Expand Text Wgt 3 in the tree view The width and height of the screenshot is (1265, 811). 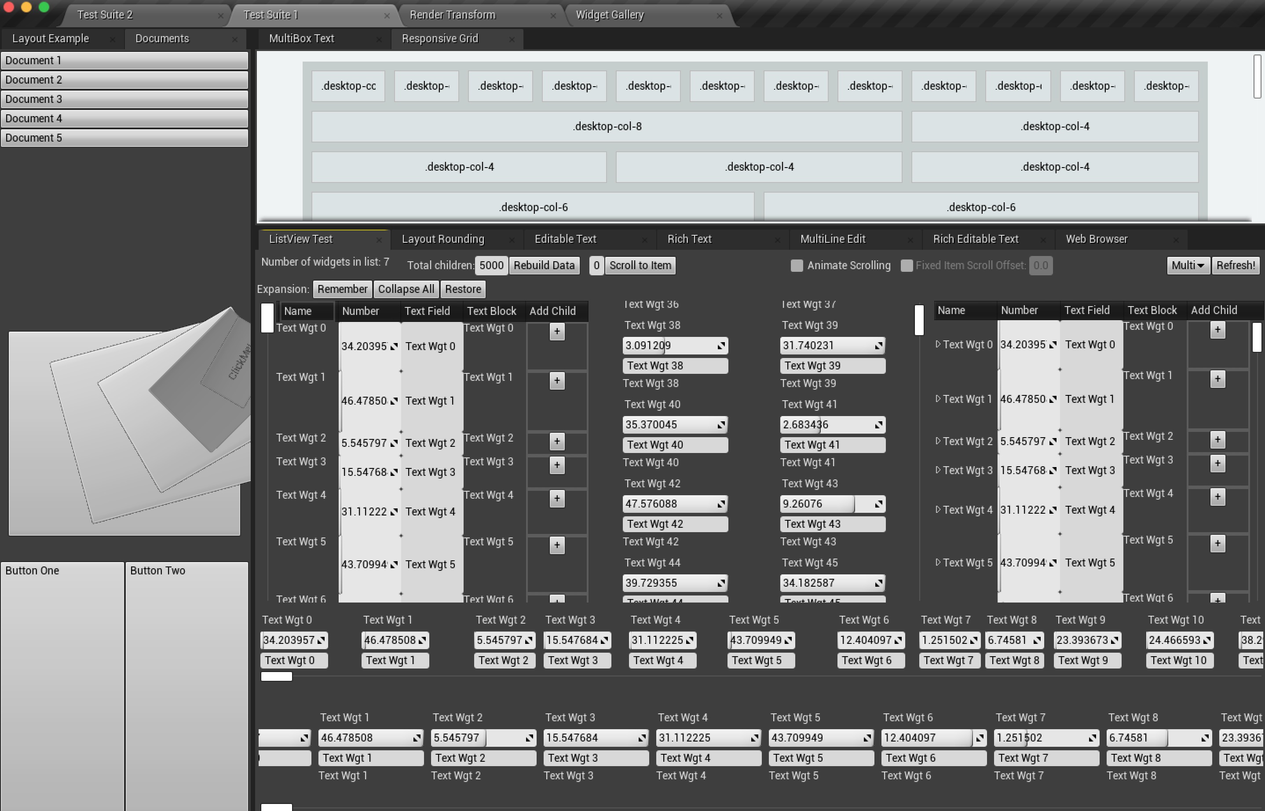click(937, 470)
